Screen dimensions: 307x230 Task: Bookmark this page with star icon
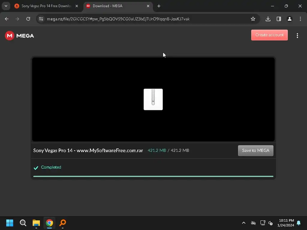coord(253,19)
